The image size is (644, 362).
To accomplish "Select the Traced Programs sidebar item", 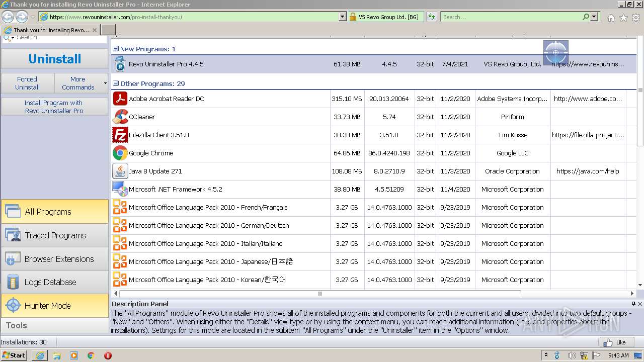I will click(x=54, y=235).
